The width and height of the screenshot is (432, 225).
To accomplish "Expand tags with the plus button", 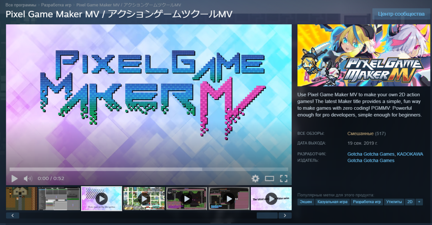I will (419, 202).
